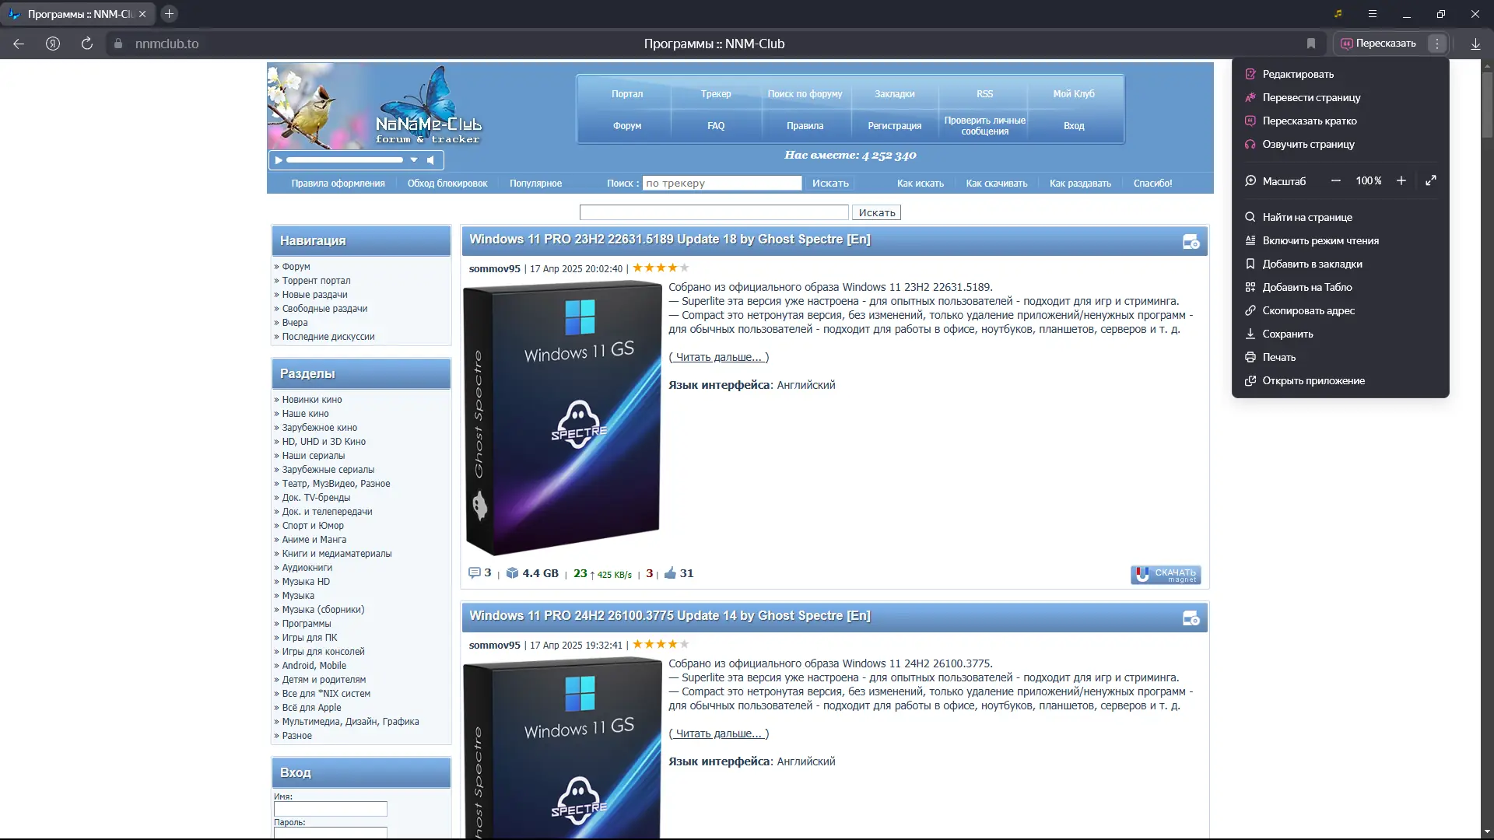The width and height of the screenshot is (1494, 840).
Task: Click the icon on the right of the first Windows 11 PRO title bar
Action: coord(1191,242)
